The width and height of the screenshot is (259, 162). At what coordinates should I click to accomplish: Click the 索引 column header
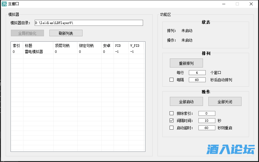coord(17,46)
